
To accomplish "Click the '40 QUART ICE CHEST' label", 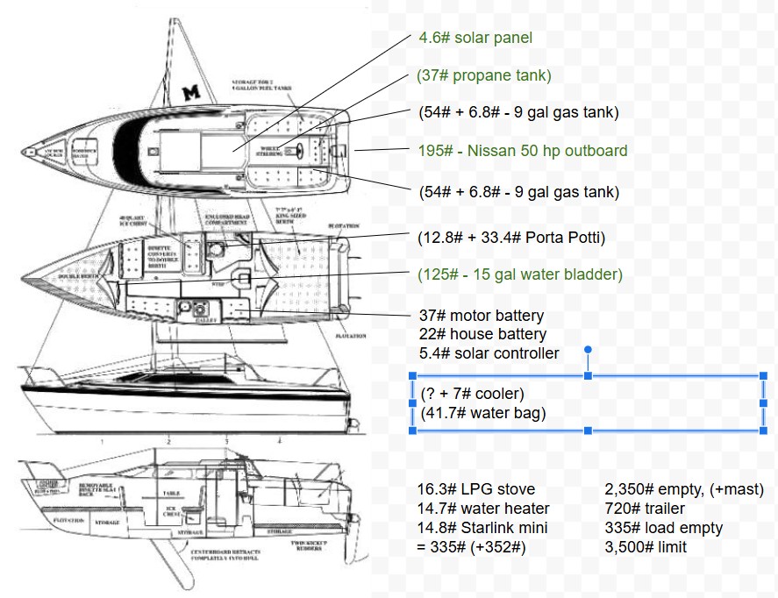I will (x=133, y=221).
